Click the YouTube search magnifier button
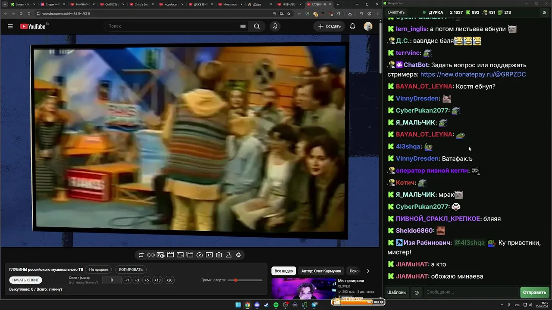The height and width of the screenshot is (310, 552). (x=257, y=26)
